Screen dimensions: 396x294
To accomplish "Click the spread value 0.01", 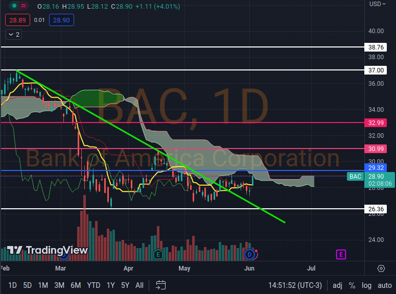I will tap(39, 20).
